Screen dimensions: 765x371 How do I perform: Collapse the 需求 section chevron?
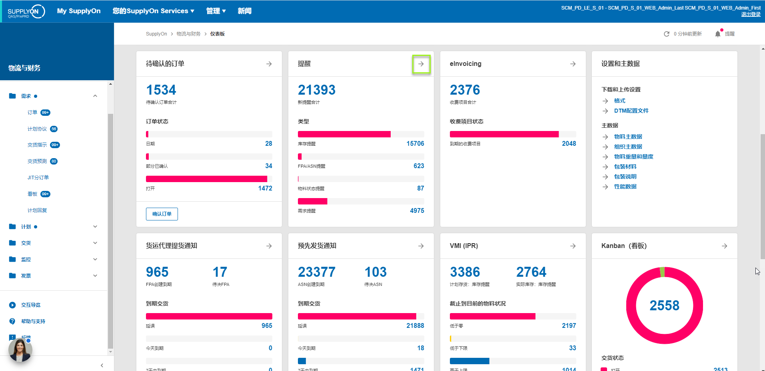95,96
